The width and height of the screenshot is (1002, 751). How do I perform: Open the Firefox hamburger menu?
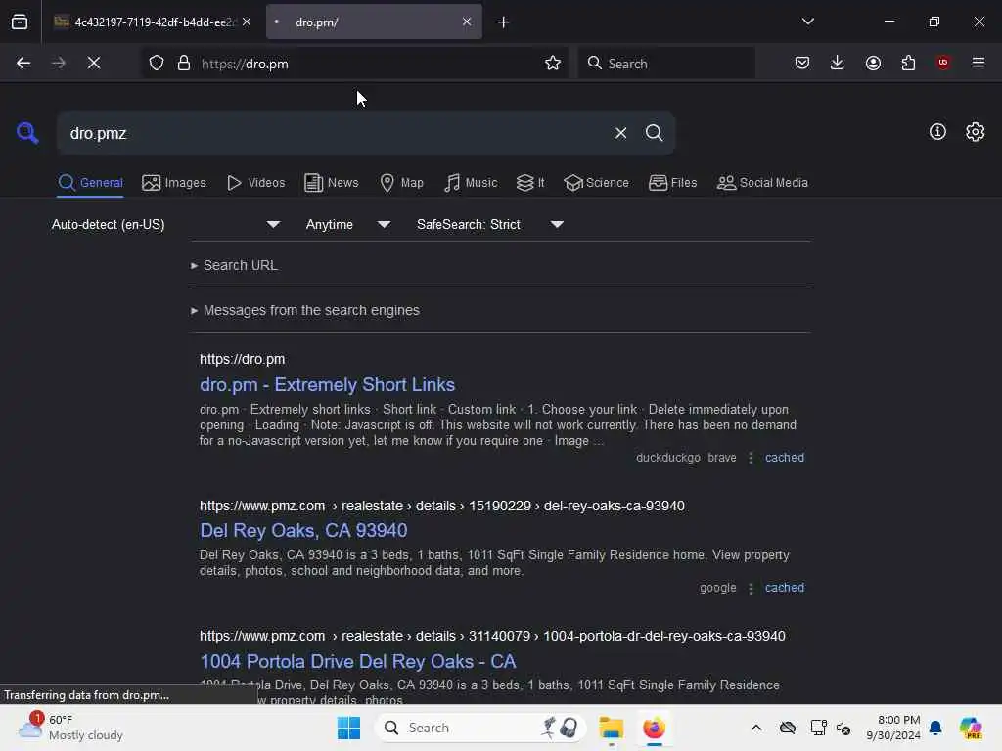(979, 63)
